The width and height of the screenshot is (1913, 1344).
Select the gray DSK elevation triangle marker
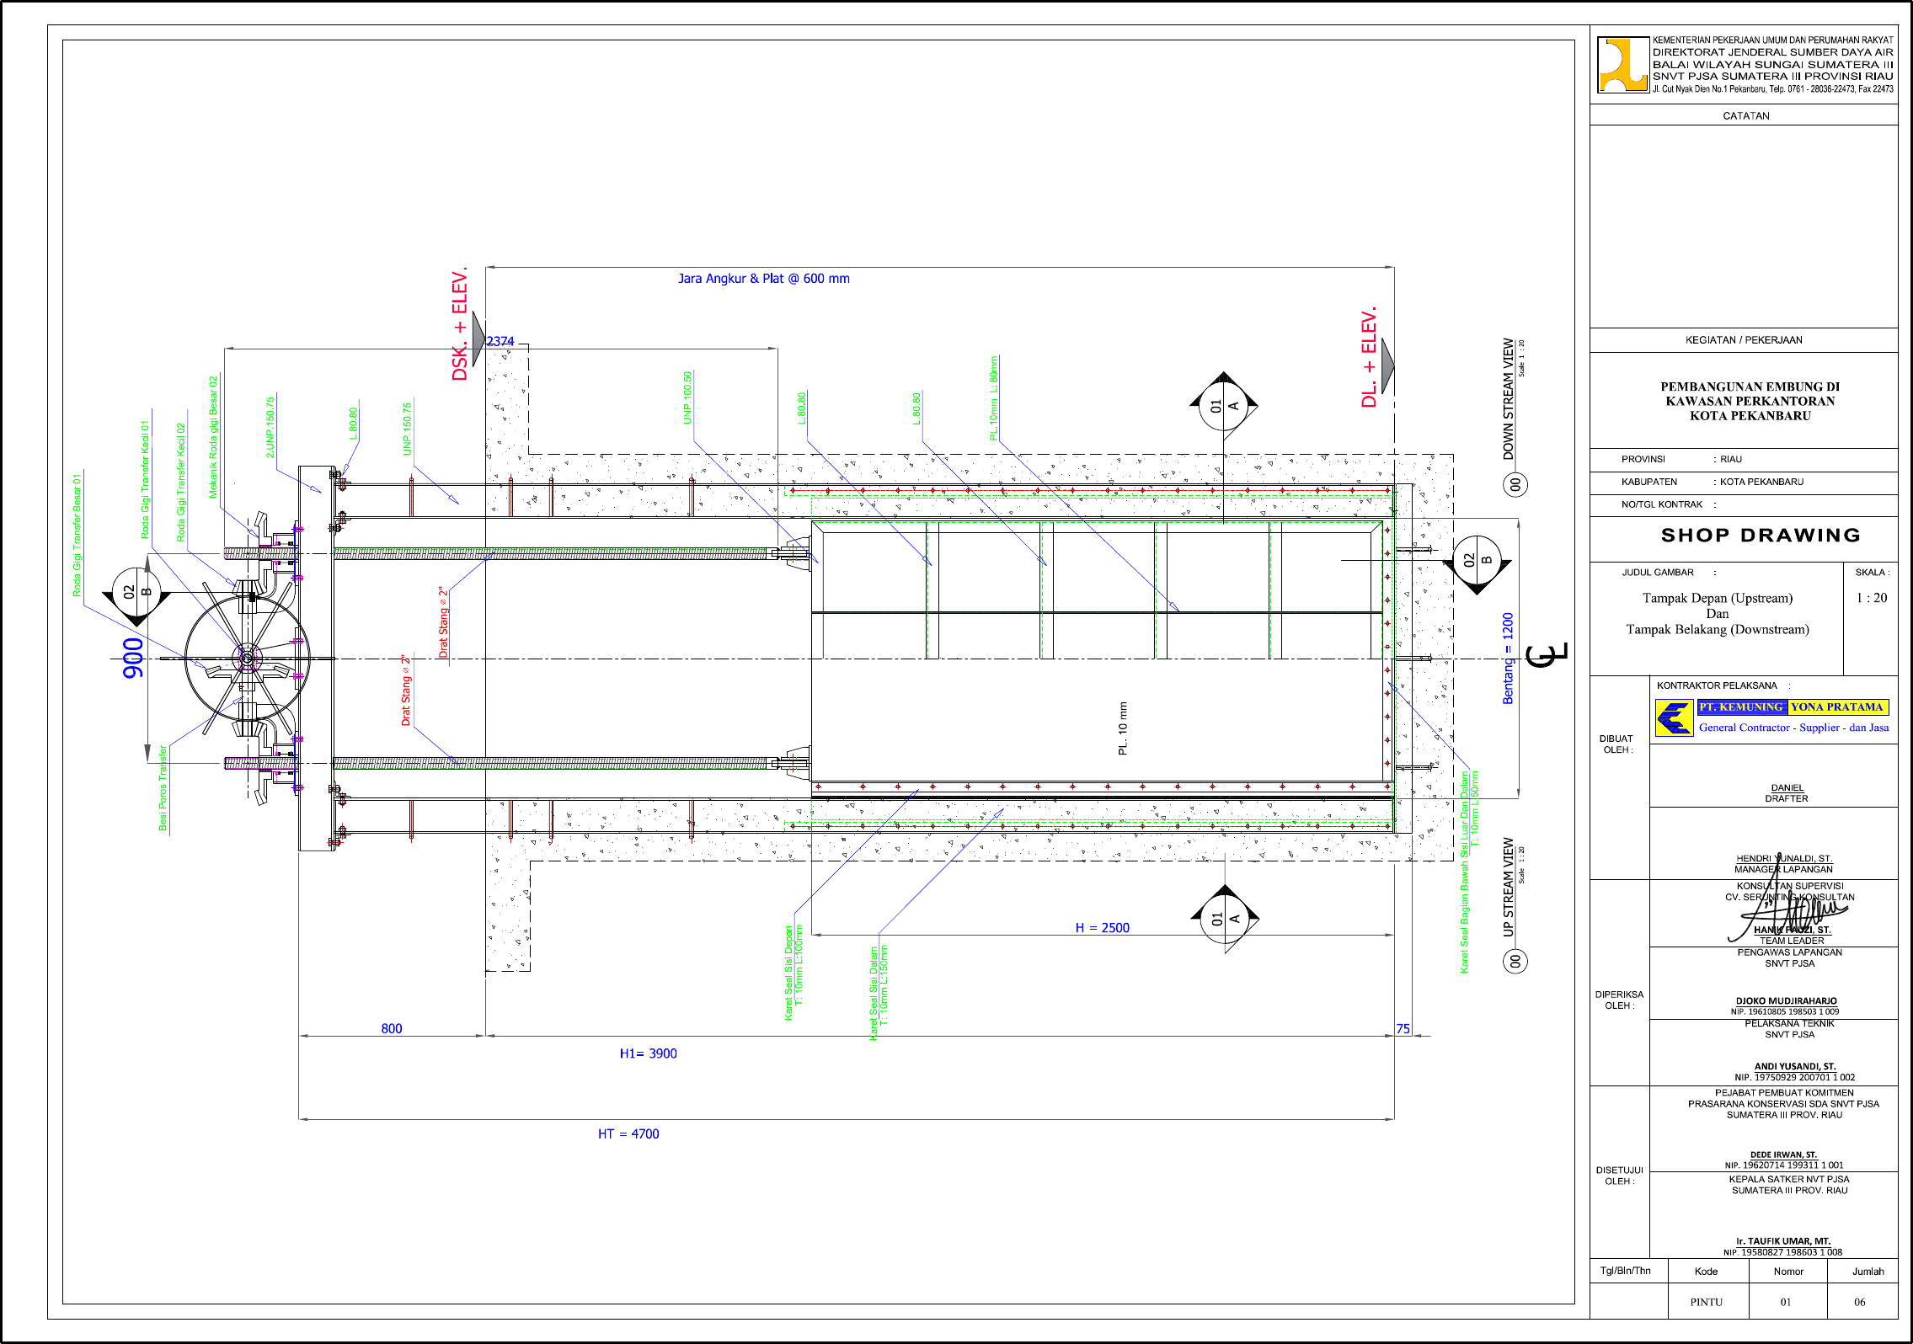point(478,339)
